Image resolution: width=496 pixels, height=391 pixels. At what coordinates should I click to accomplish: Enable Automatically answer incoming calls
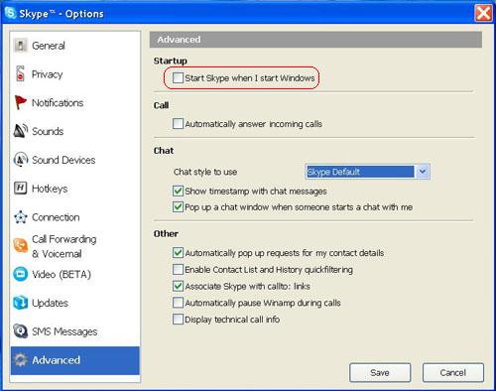178,124
